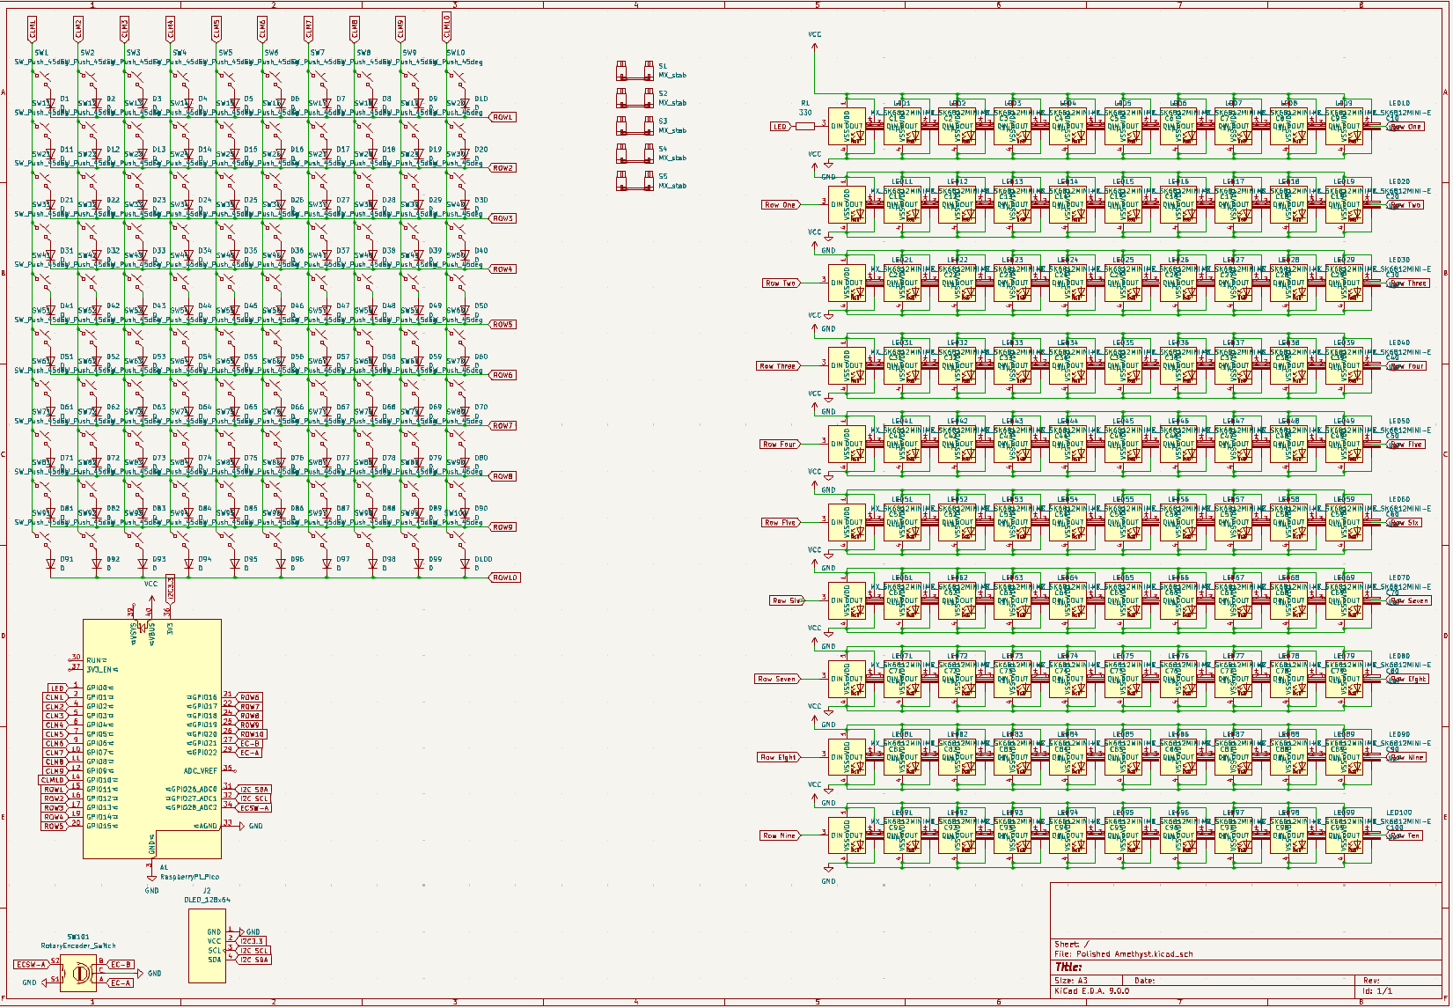Select the S1 MX_stab stabilizer symbol

(634, 70)
